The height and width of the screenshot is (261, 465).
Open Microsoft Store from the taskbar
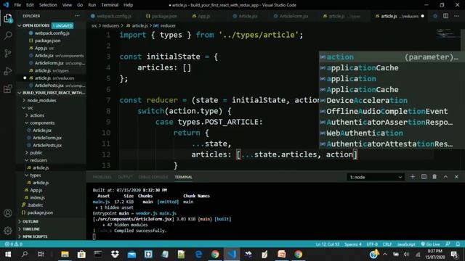(x=81, y=254)
